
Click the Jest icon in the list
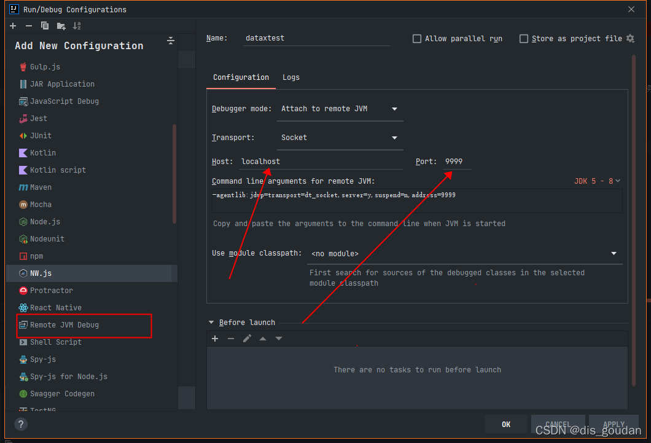pos(23,119)
